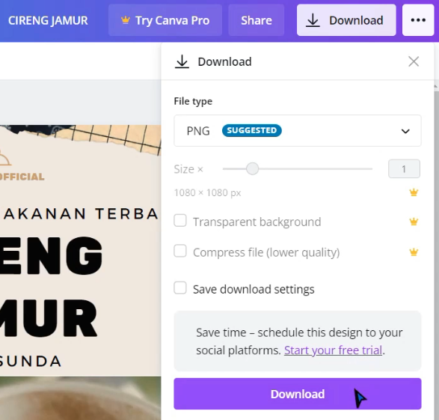Click the three-dots more options button

pos(418,20)
